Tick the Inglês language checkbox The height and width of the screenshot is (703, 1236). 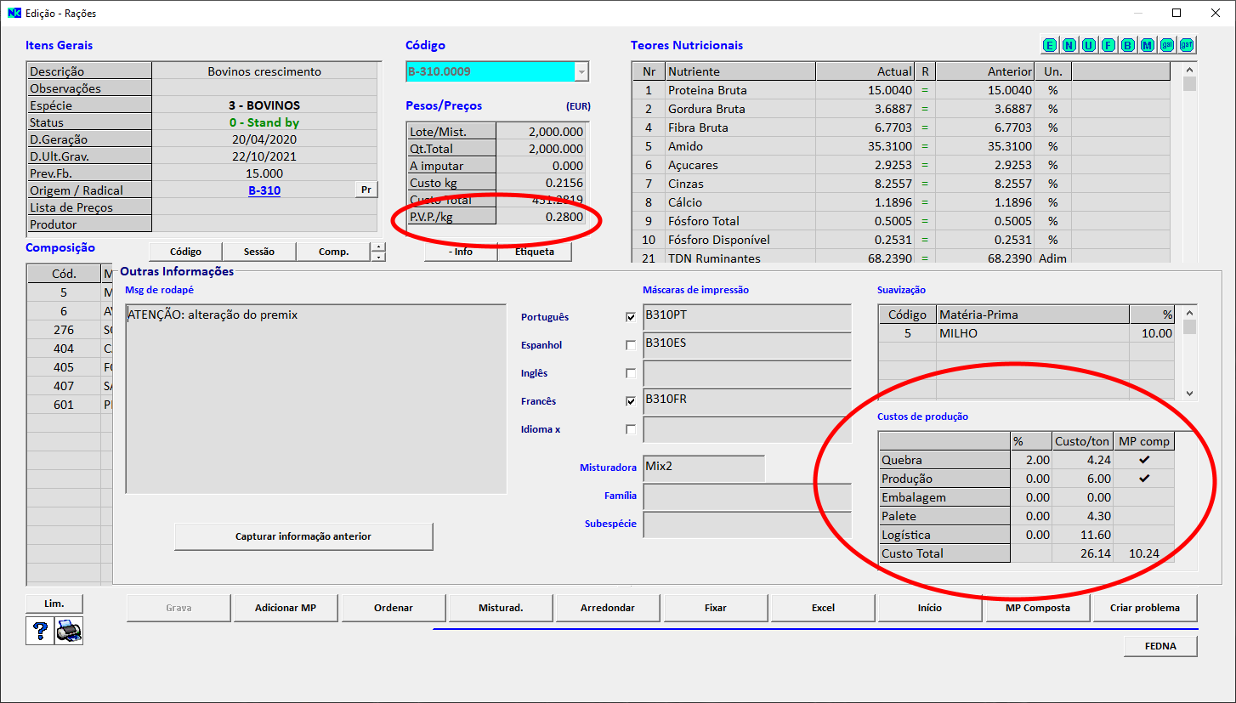631,373
